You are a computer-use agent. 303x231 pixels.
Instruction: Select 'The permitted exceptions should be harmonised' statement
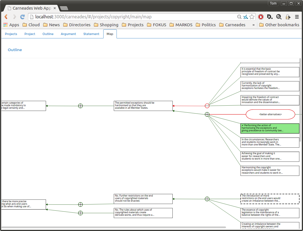tap(143, 106)
